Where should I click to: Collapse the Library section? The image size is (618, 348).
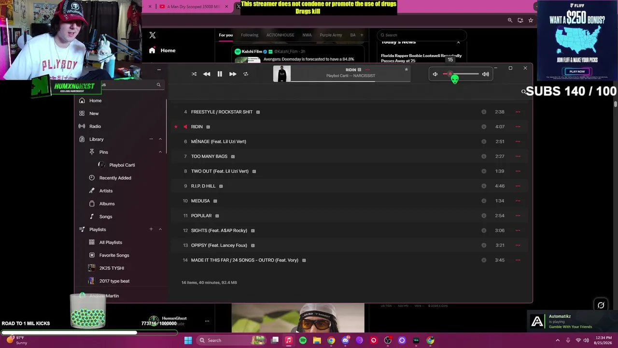pyautogui.click(x=160, y=139)
